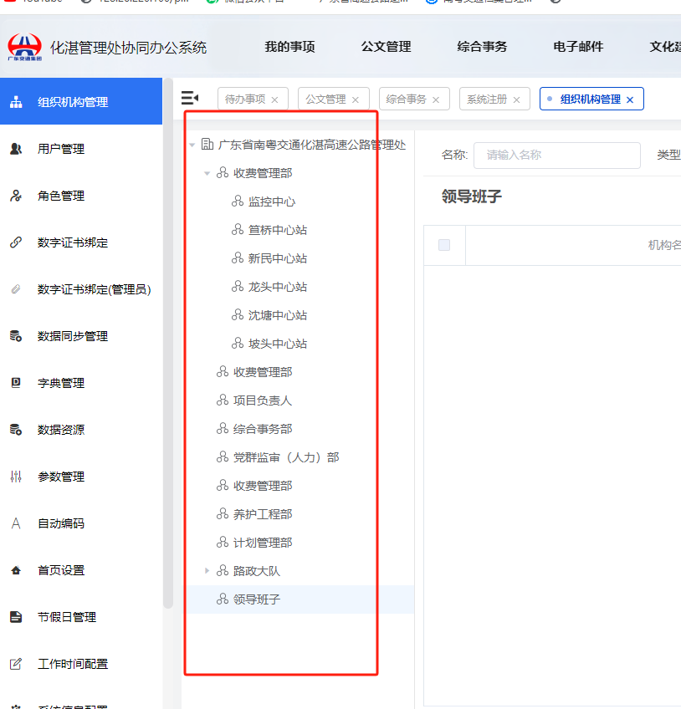Close the 待办事项 tab
This screenshot has width=681, height=709.
tap(274, 100)
